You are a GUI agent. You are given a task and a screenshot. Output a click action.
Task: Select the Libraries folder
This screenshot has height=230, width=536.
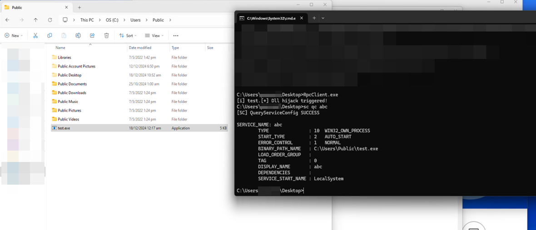(x=139, y=57)
